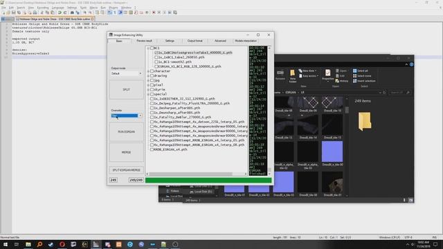443x249 pixels.
Task: Open the Language menu in Notepad++
Action: click(57, 8)
